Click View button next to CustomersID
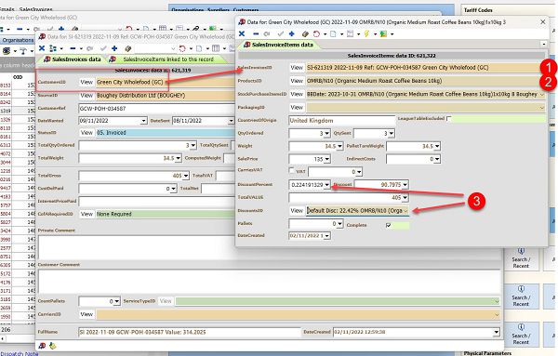The image size is (558, 356). pyautogui.click(x=86, y=82)
